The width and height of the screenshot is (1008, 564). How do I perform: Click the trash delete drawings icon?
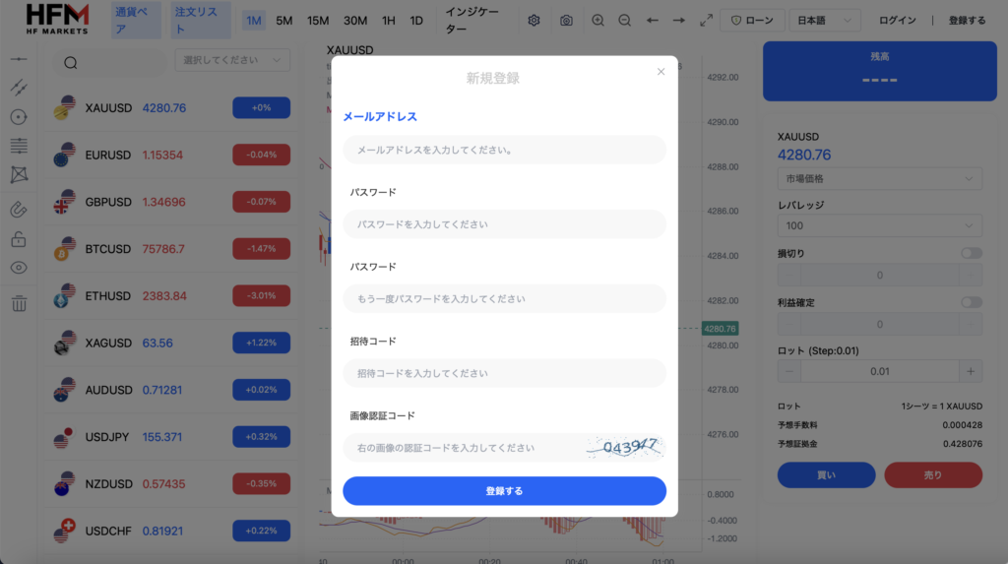pyautogui.click(x=19, y=303)
